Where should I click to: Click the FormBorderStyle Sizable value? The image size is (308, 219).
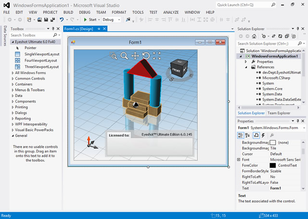click(276, 171)
